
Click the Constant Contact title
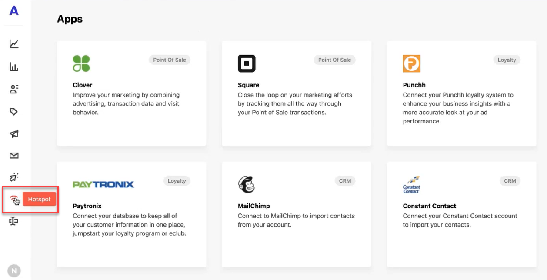(430, 206)
